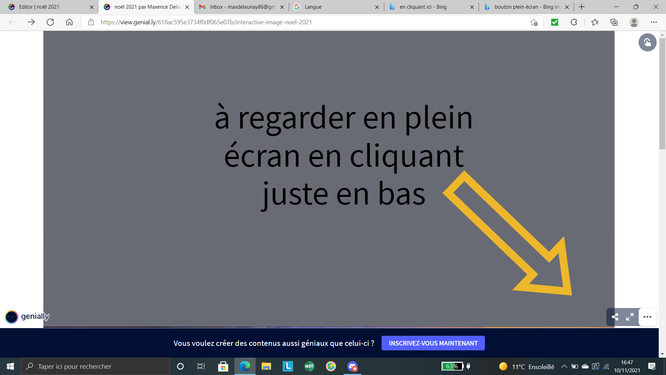Click INSCRIVEZ-VOUS MAINTENANT button

point(433,343)
